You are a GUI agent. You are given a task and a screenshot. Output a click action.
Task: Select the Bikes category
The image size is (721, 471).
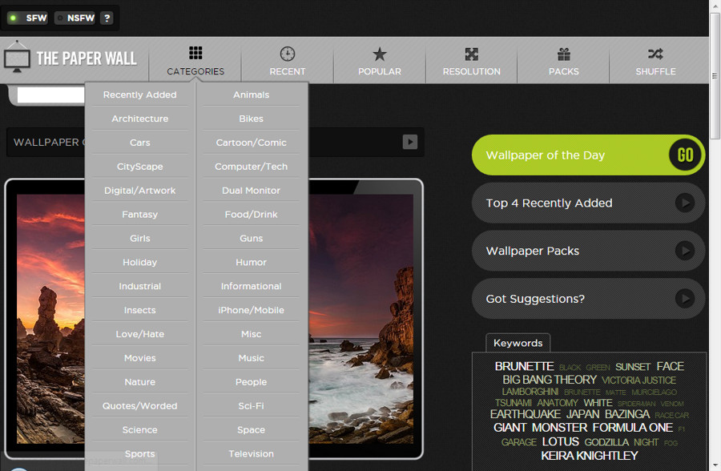pos(251,119)
